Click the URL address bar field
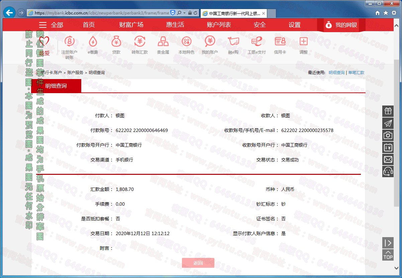This screenshot has height=278, width=402. pos(102,13)
